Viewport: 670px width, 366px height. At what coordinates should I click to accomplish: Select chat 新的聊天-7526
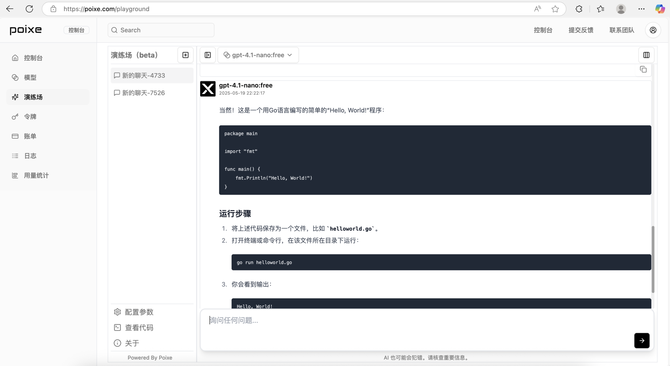pyautogui.click(x=152, y=93)
